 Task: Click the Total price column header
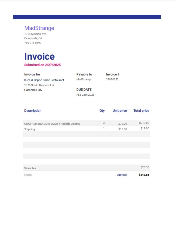(x=141, y=111)
